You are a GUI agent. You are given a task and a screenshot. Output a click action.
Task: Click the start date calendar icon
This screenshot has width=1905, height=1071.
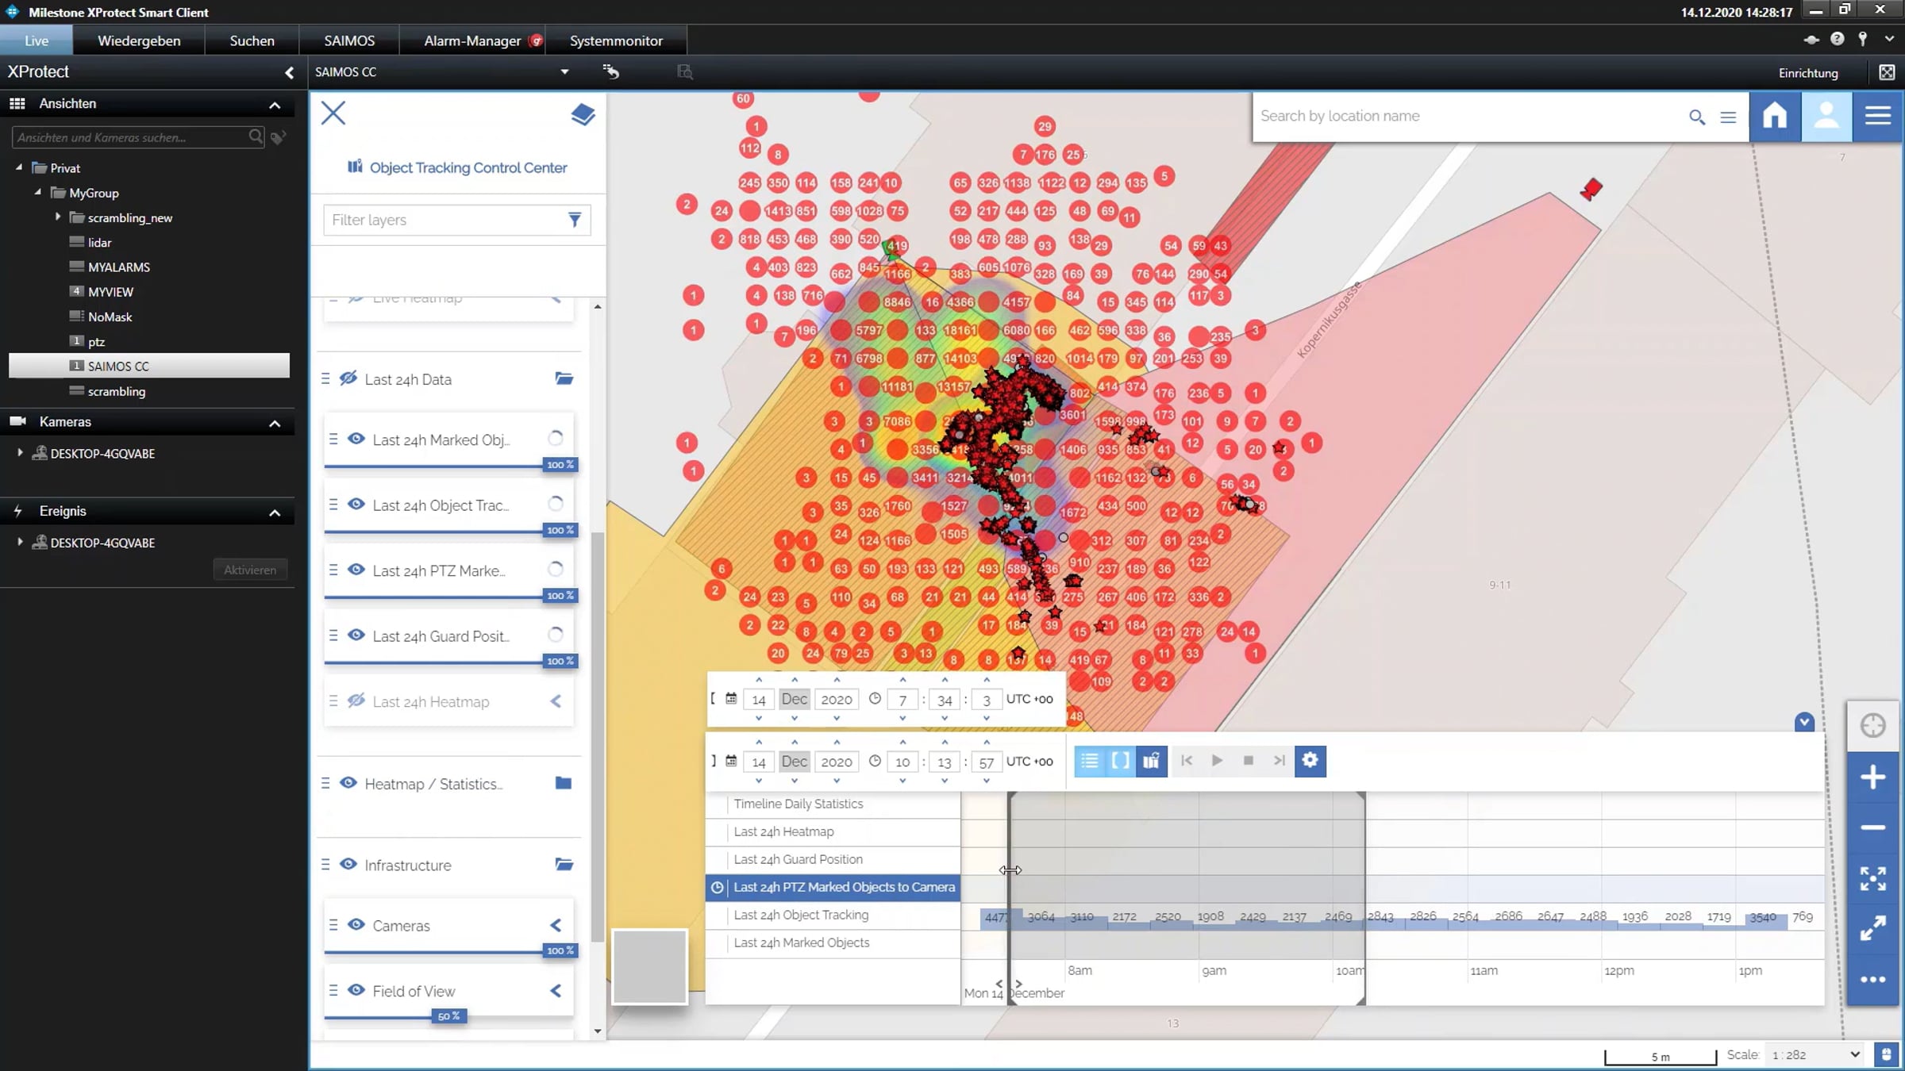[731, 699]
